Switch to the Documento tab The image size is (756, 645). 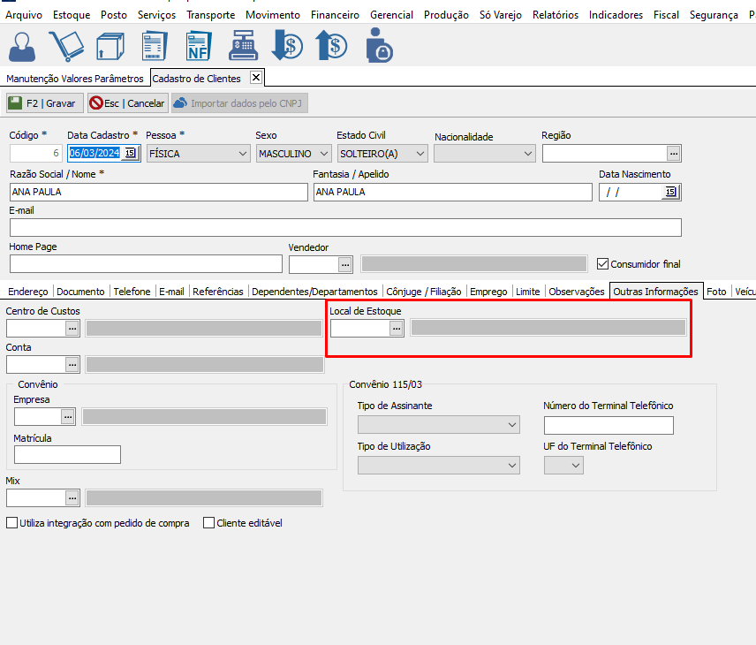click(x=80, y=292)
